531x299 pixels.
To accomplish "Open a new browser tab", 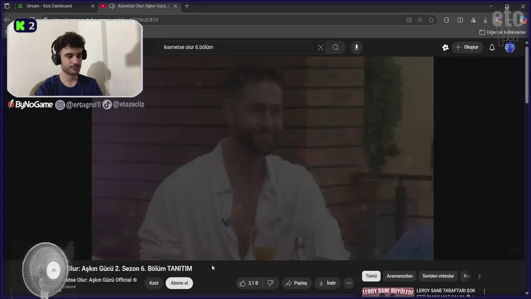I will (x=187, y=6).
